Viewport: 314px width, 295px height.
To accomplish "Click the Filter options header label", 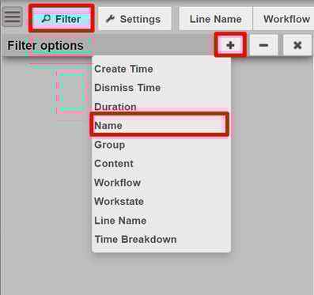I will pyautogui.click(x=45, y=45).
